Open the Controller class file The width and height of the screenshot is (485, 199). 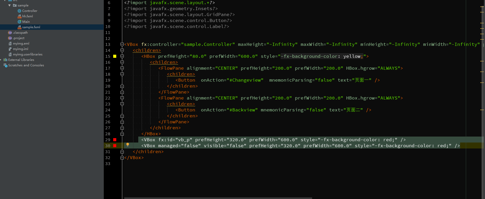tap(30, 11)
